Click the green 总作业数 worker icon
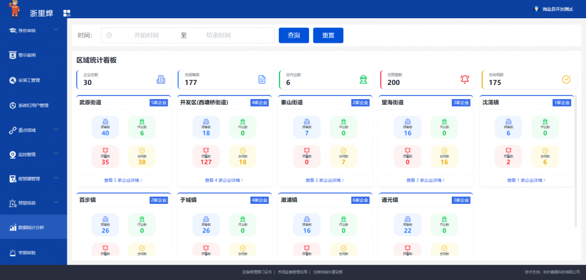The width and height of the screenshot is (586, 280). (x=363, y=80)
